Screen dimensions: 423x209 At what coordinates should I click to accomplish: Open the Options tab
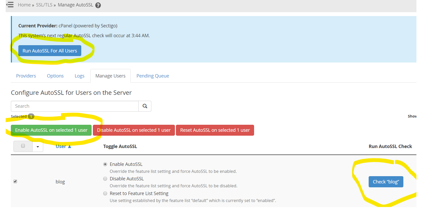(x=55, y=76)
